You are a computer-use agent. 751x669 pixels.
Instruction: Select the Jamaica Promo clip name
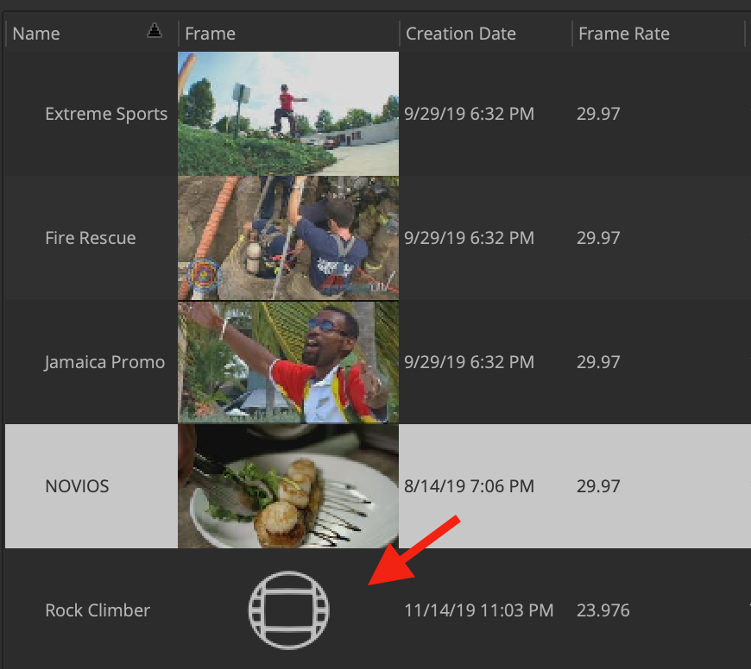pyautogui.click(x=104, y=362)
